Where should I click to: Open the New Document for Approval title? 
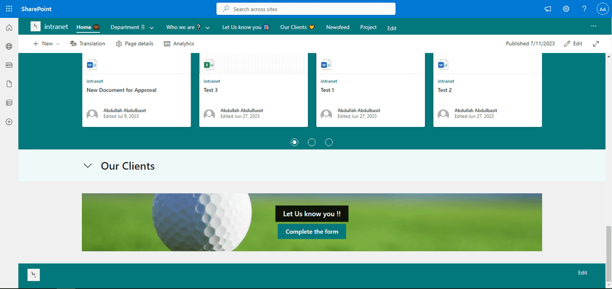[x=121, y=90]
